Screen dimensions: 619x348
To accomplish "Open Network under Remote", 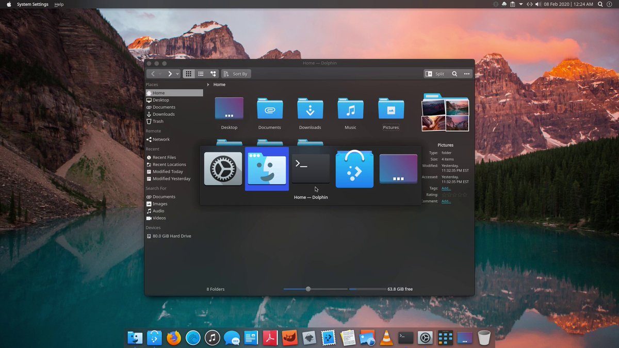I will coord(174,139).
